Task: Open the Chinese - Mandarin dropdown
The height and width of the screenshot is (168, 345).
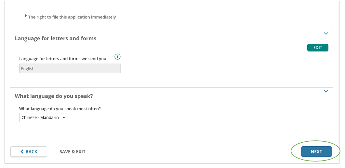Action: 43,117
